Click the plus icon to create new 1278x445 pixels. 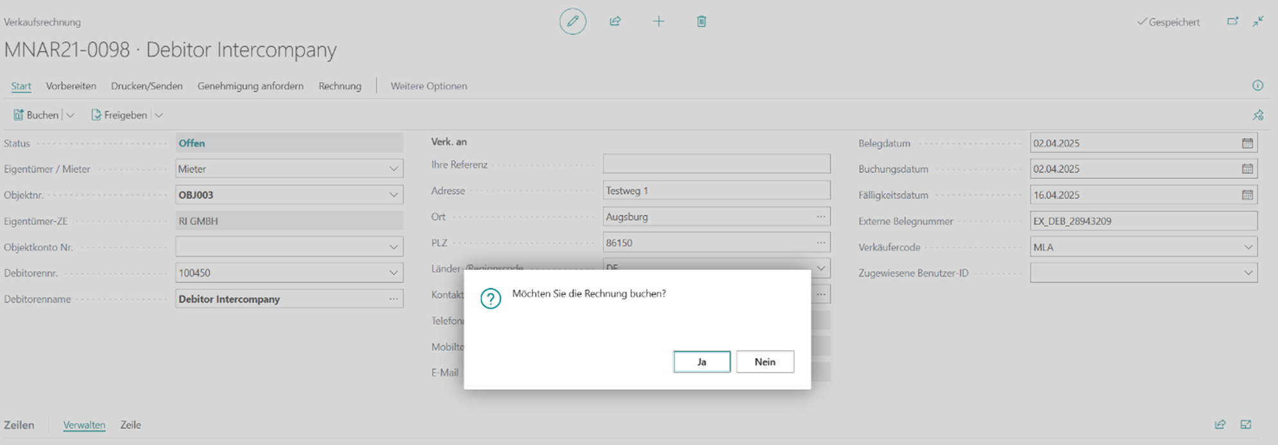(658, 22)
